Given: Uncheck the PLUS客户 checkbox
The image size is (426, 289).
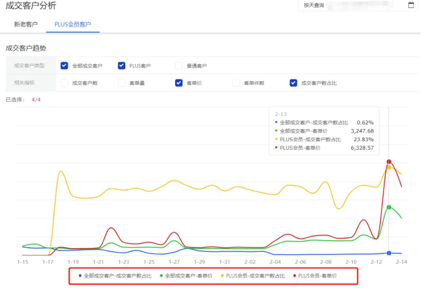Looking at the screenshot, I should tap(122, 66).
